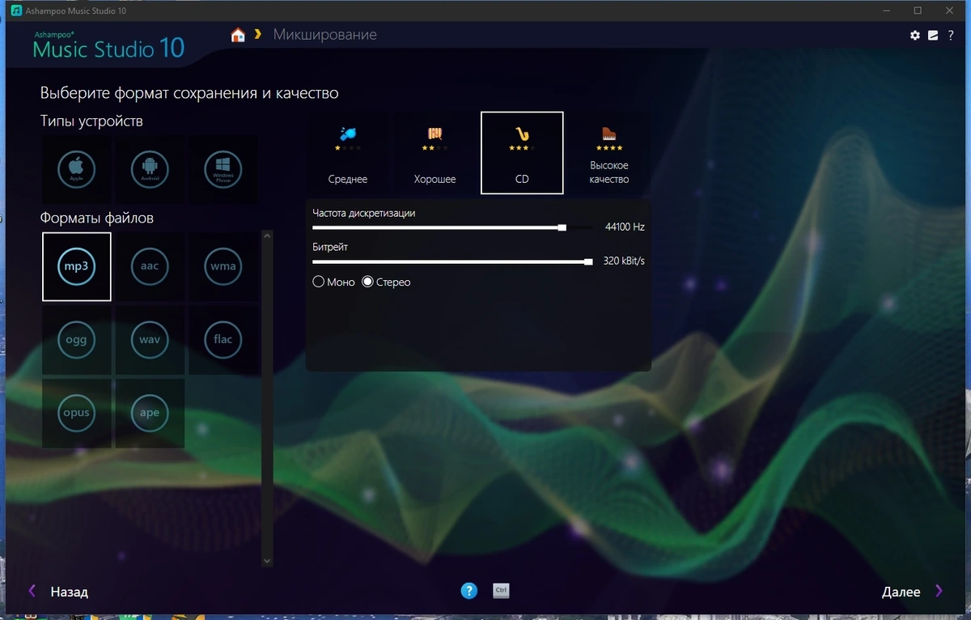Choose the Среднее quality preset

tap(348, 153)
